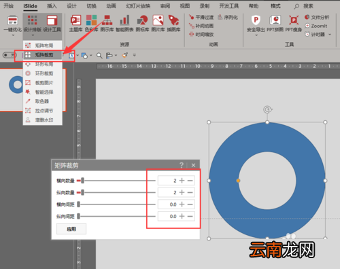340x269 pixels.
Task: Expand the align objects dropdown arrow
Action: click(116, 55)
